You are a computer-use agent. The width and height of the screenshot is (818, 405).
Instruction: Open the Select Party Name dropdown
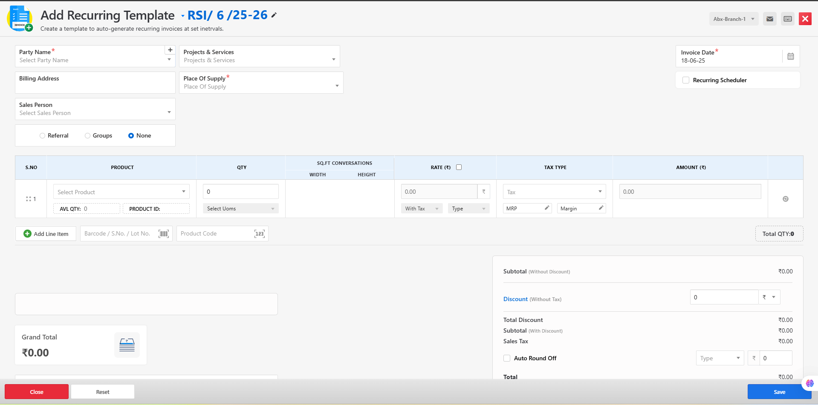click(95, 60)
